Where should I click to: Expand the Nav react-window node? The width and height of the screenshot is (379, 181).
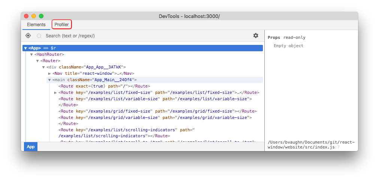pos(49,74)
